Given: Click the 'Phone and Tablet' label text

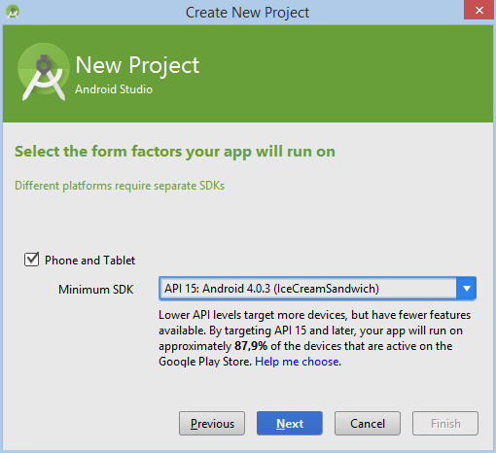Looking at the screenshot, I should (x=89, y=261).
